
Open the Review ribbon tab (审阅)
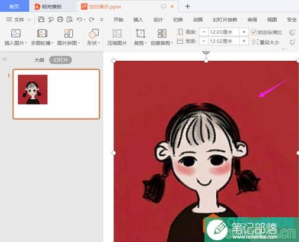coord(252,19)
